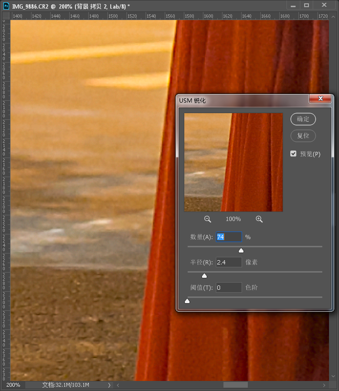Image resolution: width=339 pixels, height=391 pixels.
Task: Click the horizontal scrollbar left arrow
Action: tap(118, 385)
